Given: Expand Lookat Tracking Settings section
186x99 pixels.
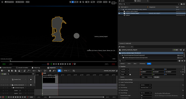Looking at the screenshot, I should click(119, 82).
